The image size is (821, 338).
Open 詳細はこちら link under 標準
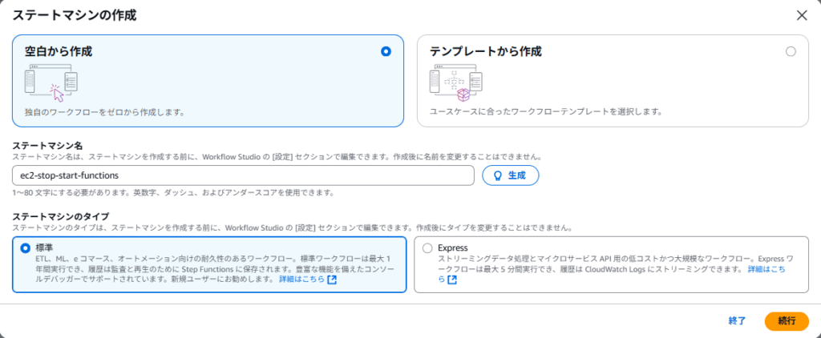(301, 280)
